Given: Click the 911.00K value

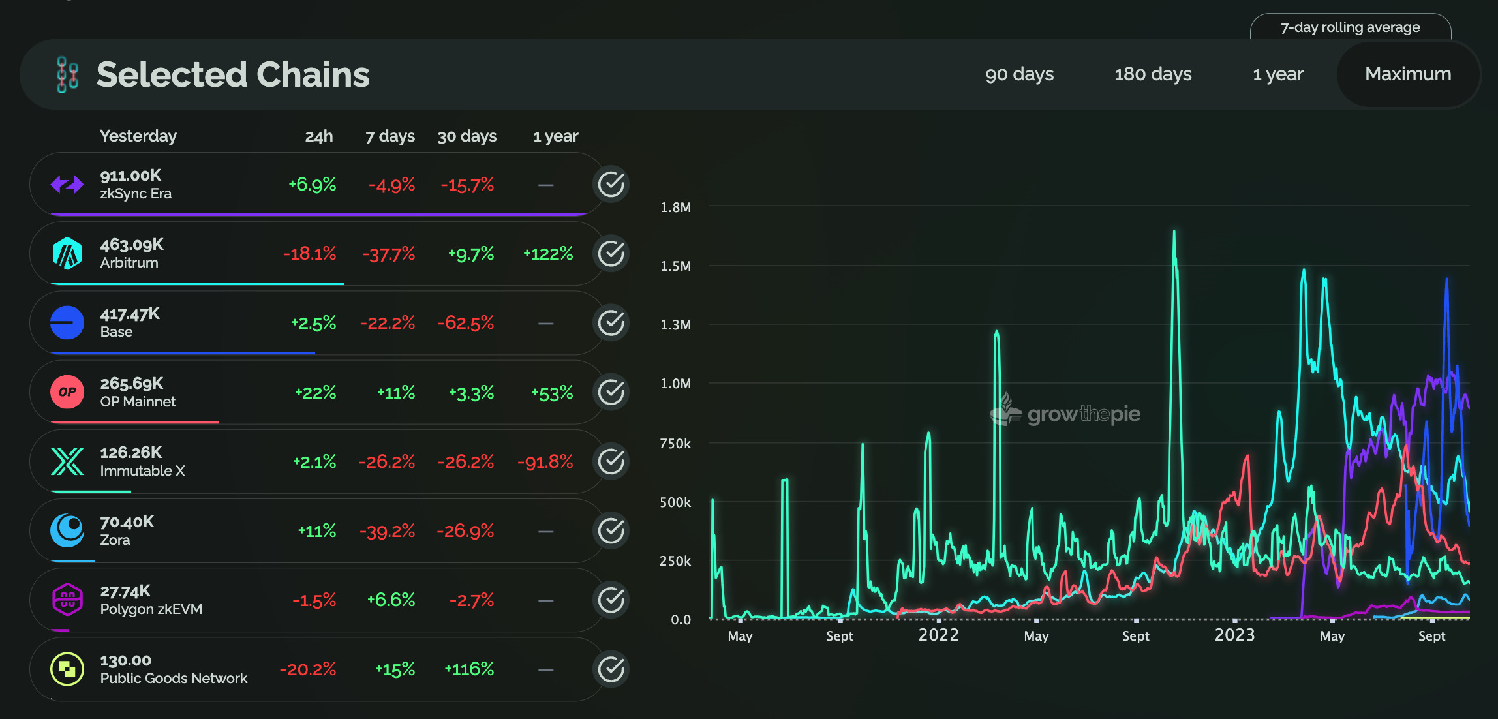Looking at the screenshot, I should click(130, 176).
